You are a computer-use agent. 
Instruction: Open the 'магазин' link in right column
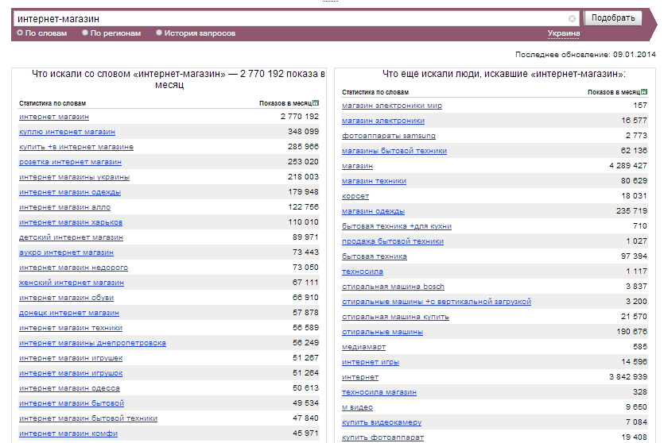(x=357, y=166)
